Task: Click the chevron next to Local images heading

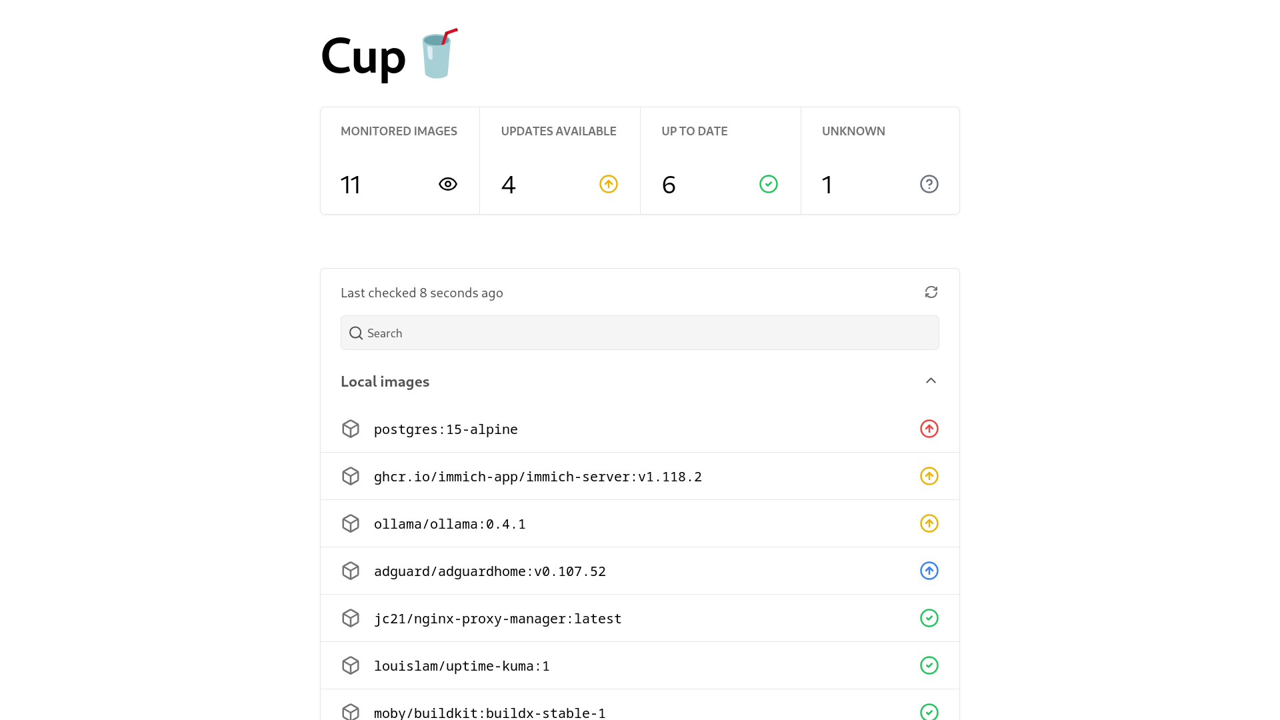Action: 931,381
